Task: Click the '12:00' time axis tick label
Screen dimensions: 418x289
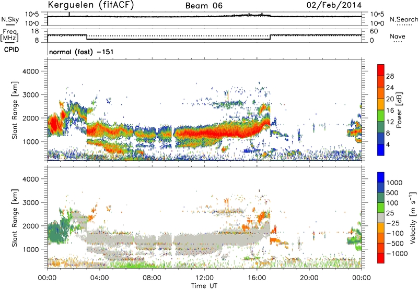Action: tap(204, 278)
